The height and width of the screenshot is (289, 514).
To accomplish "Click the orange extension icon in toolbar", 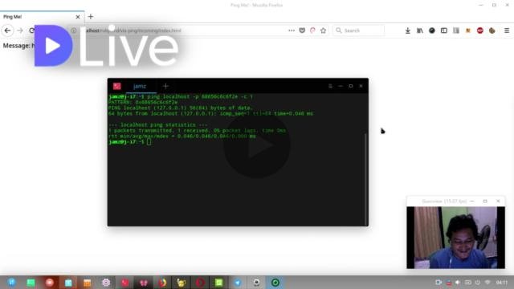I will (x=468, y=31).
